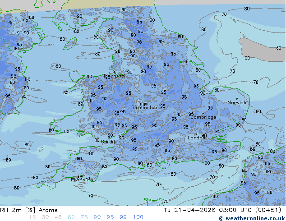Select the 100 legend value
This screenshot has width=286, height=221.
[138, 217]
